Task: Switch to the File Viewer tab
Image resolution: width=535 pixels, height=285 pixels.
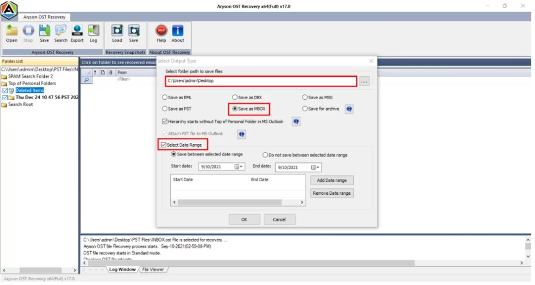Action: pyautogui.click(x=153, y=270)
